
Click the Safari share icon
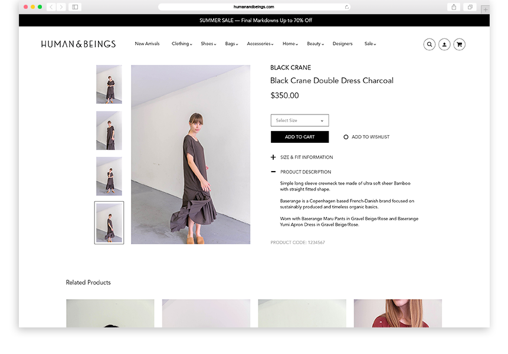coord(454,7)
